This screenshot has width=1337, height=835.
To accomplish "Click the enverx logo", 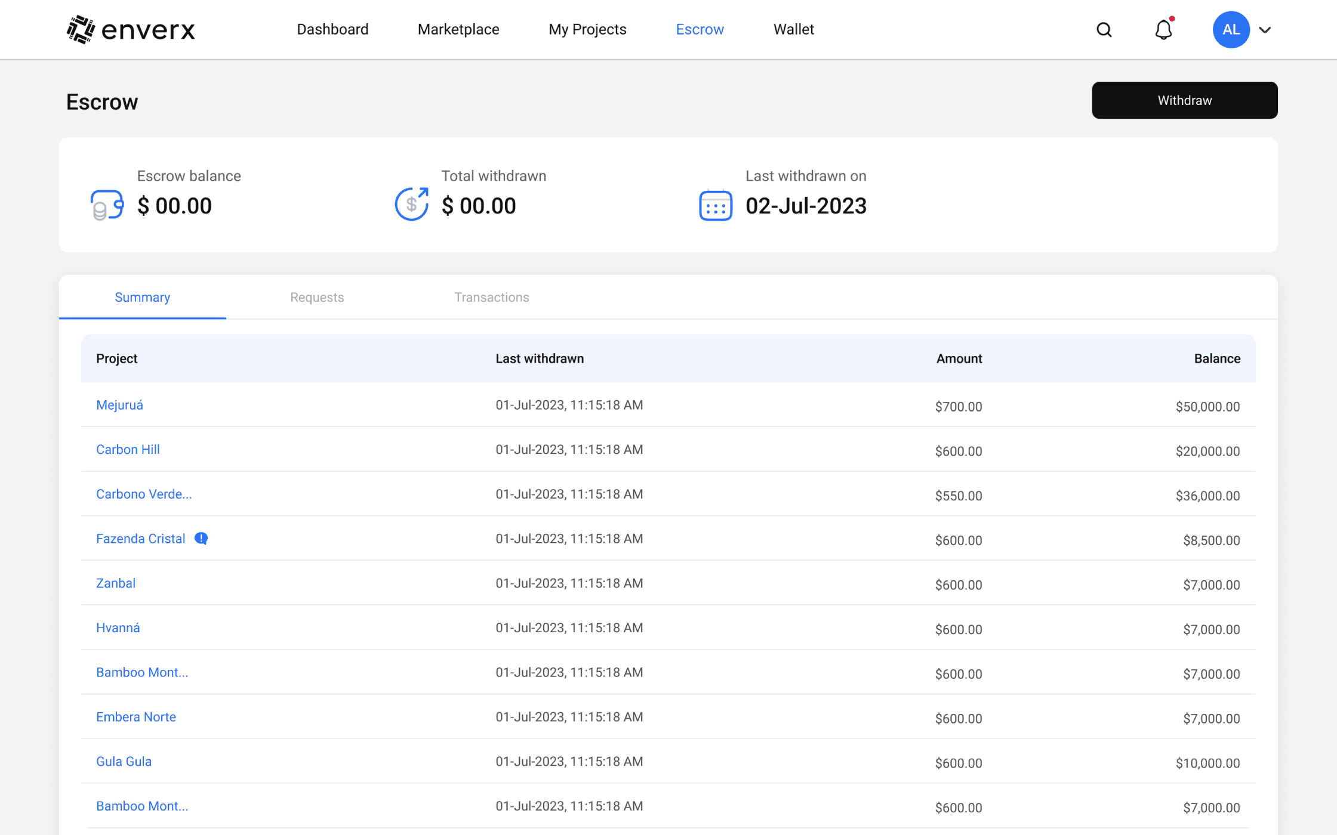I will click(x=131, y=30).
